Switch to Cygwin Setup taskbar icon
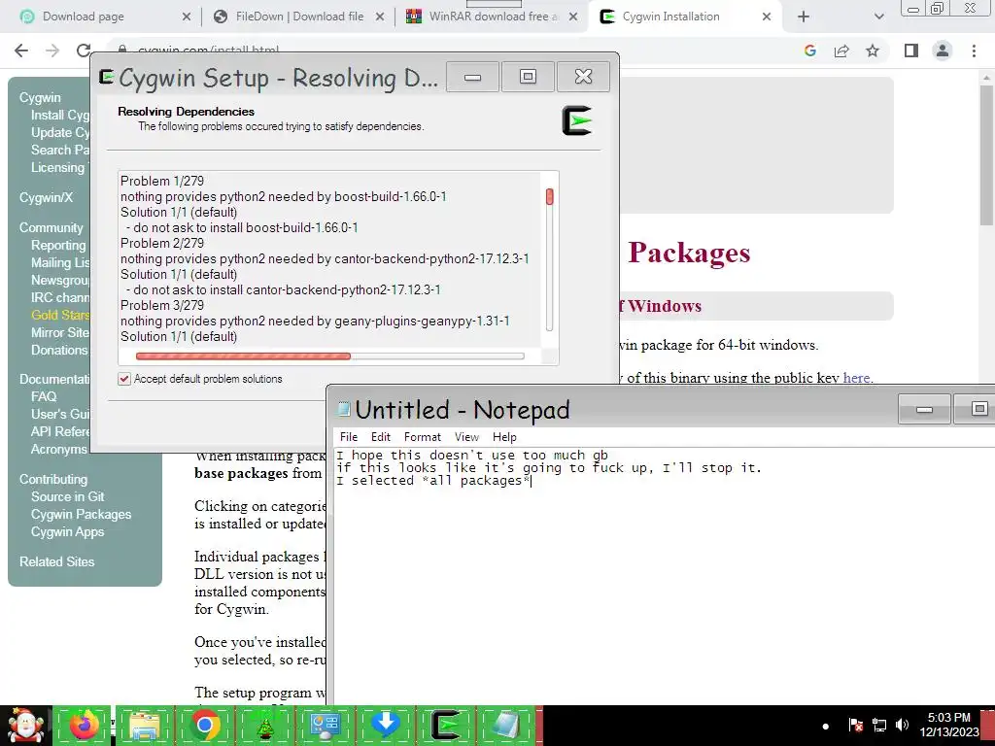 (445, 726)
